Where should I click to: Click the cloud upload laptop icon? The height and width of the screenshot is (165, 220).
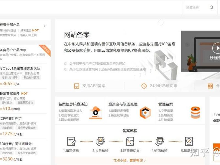coord(96,113)
